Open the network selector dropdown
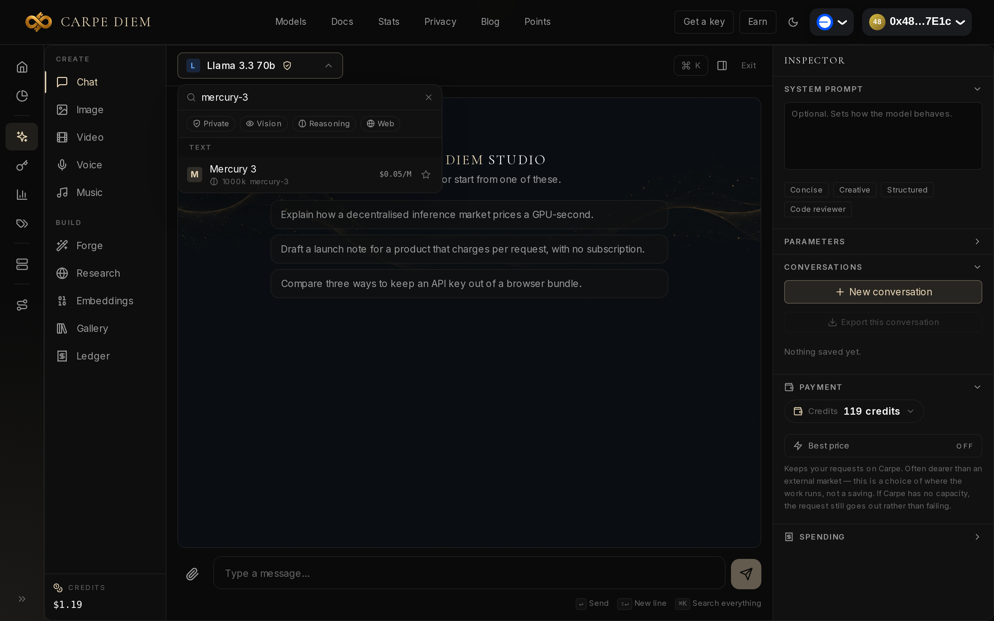The width and height of the screenshot is (994, 621). (831, 22)
